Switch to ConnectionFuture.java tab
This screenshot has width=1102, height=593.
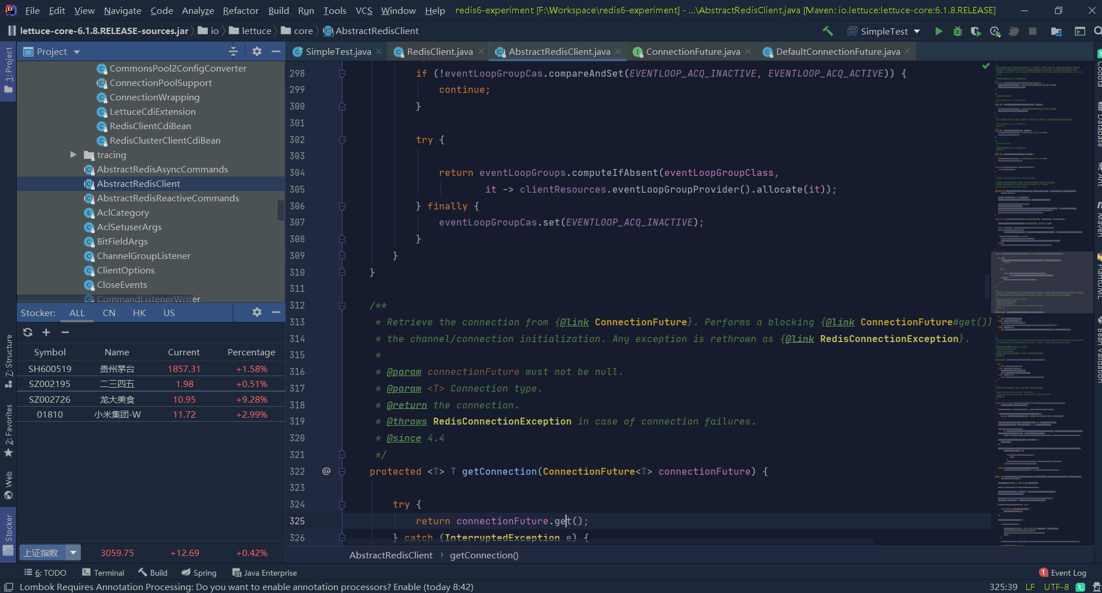[x=693, y=51]
